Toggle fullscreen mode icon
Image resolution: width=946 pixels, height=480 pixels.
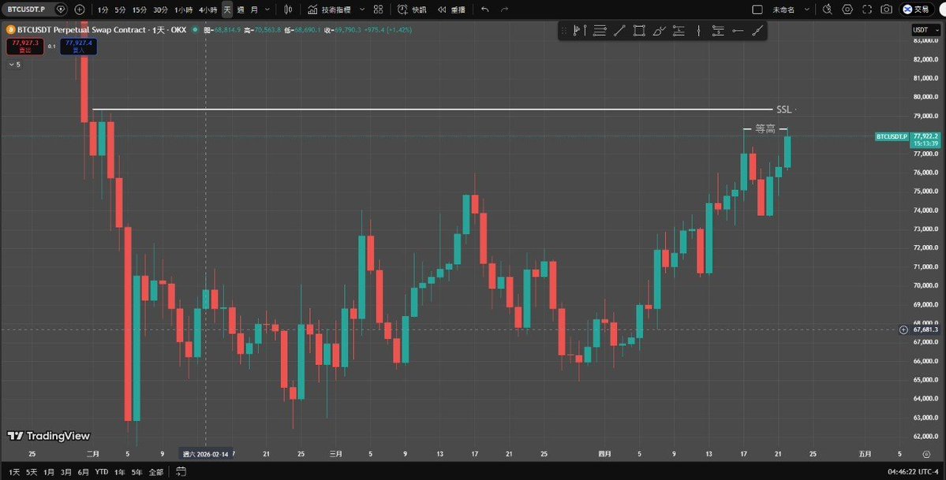867,9
